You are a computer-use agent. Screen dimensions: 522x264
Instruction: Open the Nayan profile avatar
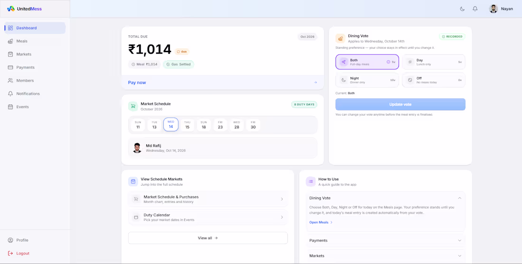pos(494,9)
